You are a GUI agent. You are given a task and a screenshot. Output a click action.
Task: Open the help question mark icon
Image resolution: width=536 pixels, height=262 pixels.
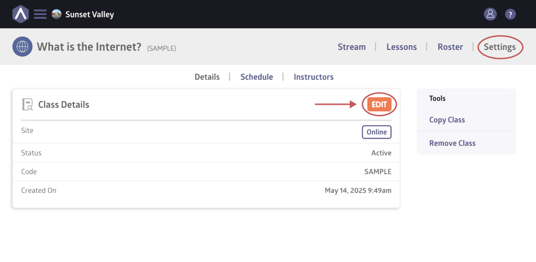coord(511,14)
